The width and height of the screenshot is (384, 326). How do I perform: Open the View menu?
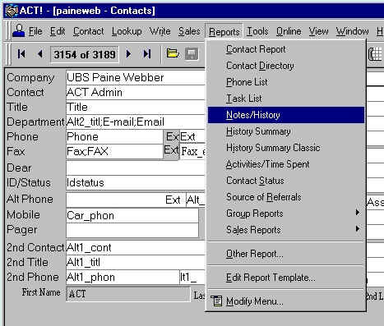point(318,31)
